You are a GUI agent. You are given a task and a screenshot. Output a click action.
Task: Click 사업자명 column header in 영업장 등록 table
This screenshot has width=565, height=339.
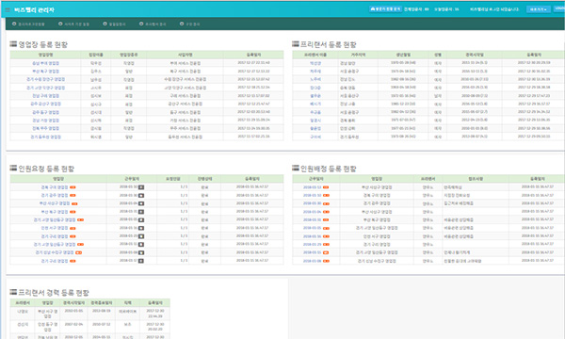pyautogui.click(x=185, y=55)
